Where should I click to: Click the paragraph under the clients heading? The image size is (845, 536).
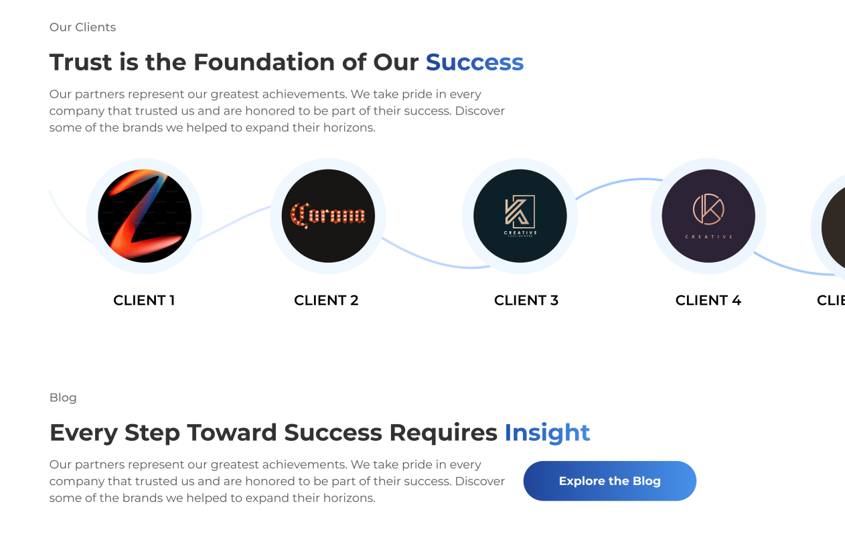(x=277, y=111)
